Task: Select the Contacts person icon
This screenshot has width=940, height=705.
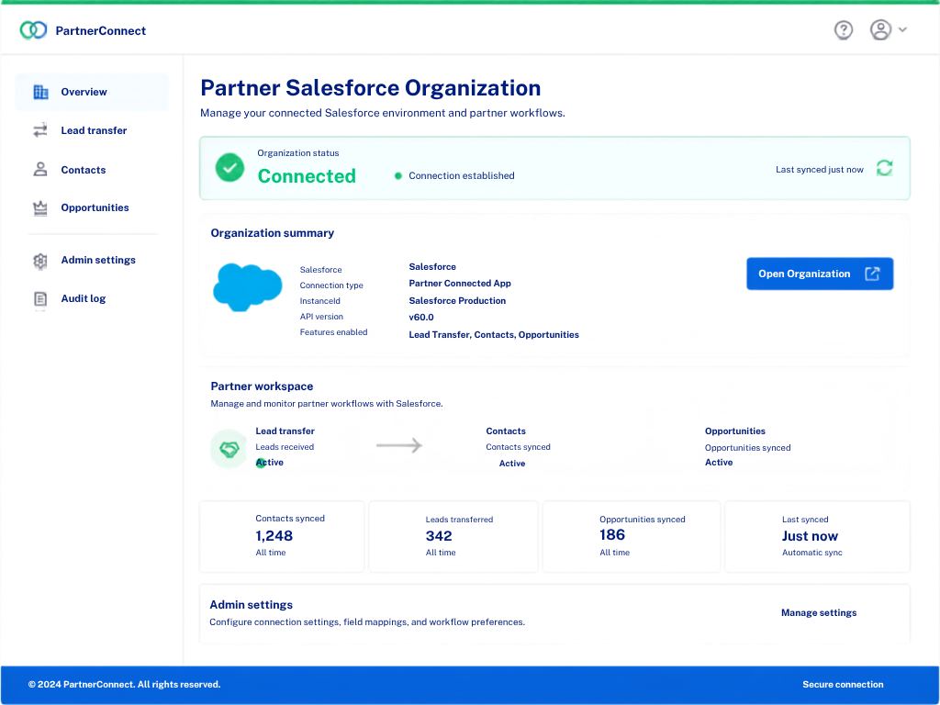Action: [x=40, y=170]
